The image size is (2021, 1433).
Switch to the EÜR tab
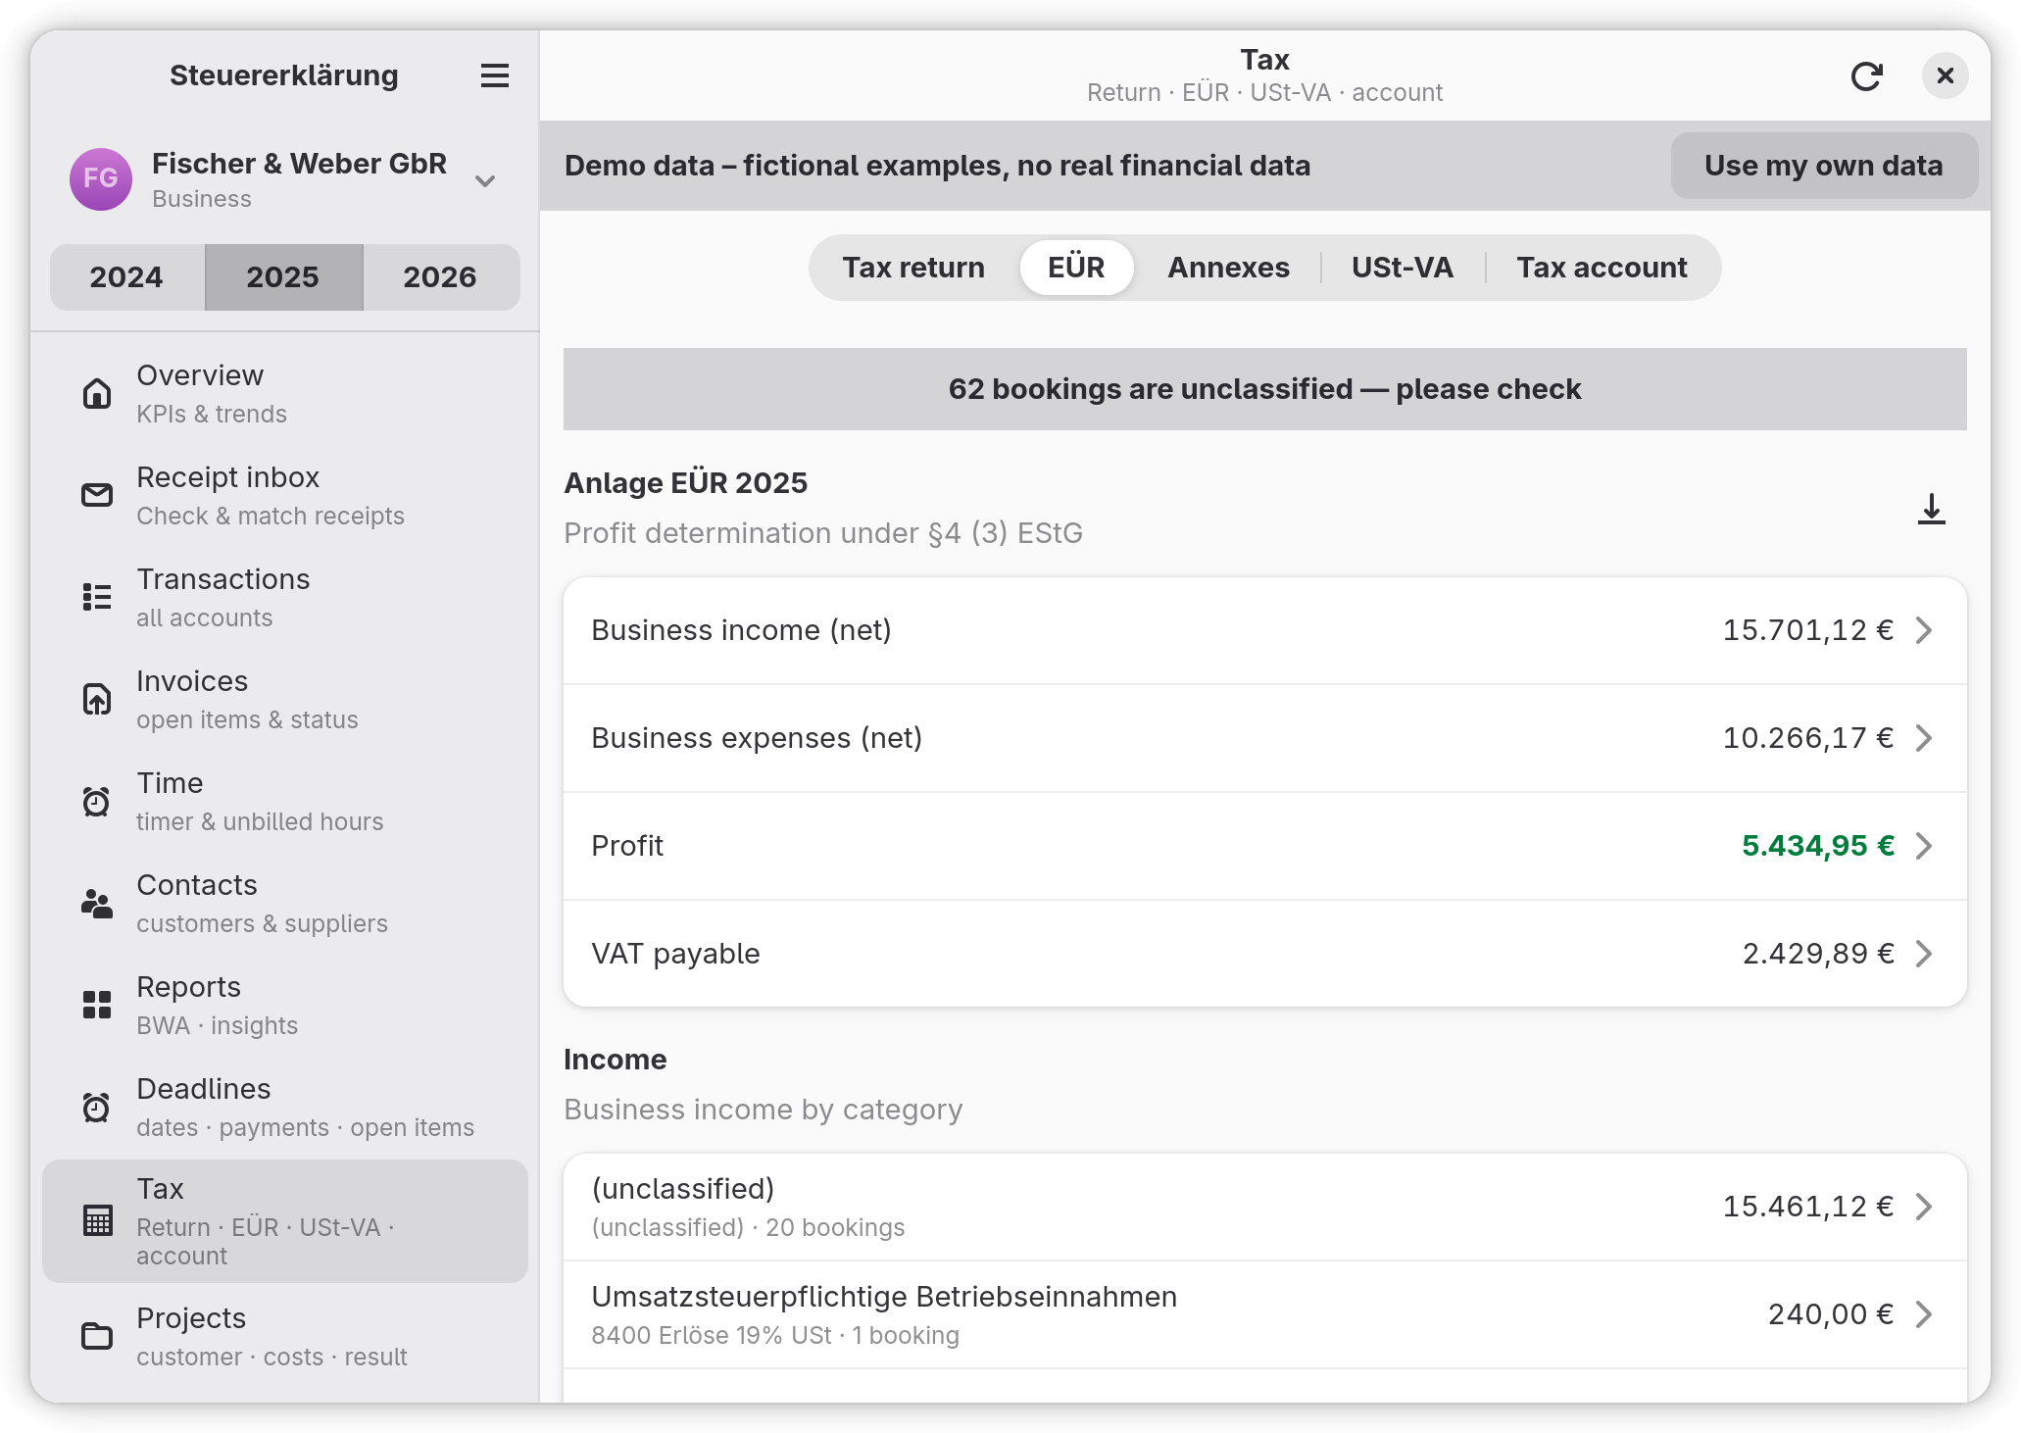(1076, 268)
